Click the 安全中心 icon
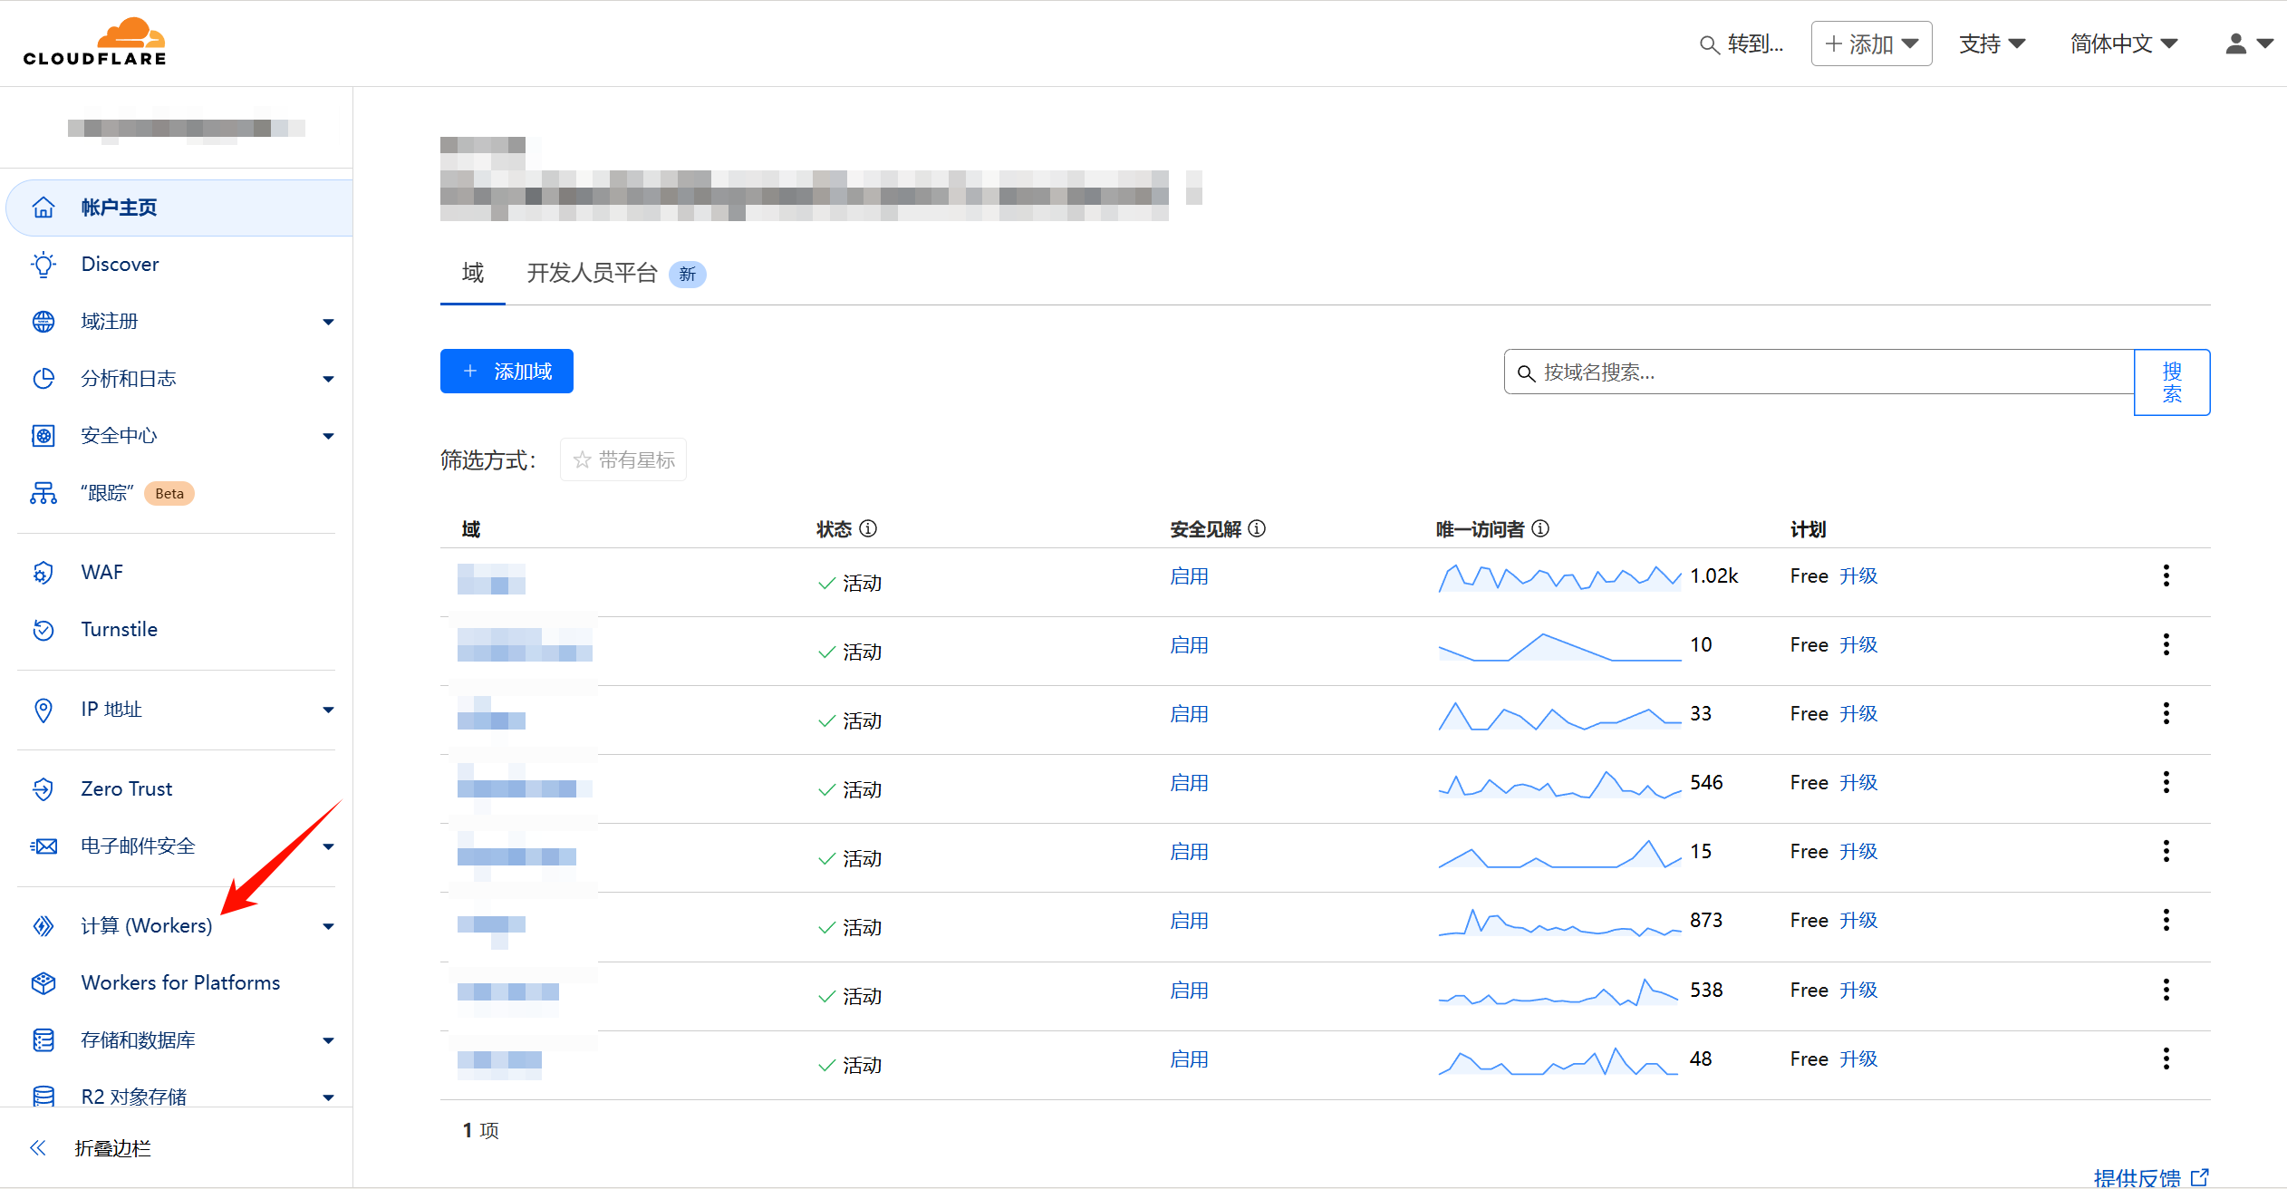 43,436
